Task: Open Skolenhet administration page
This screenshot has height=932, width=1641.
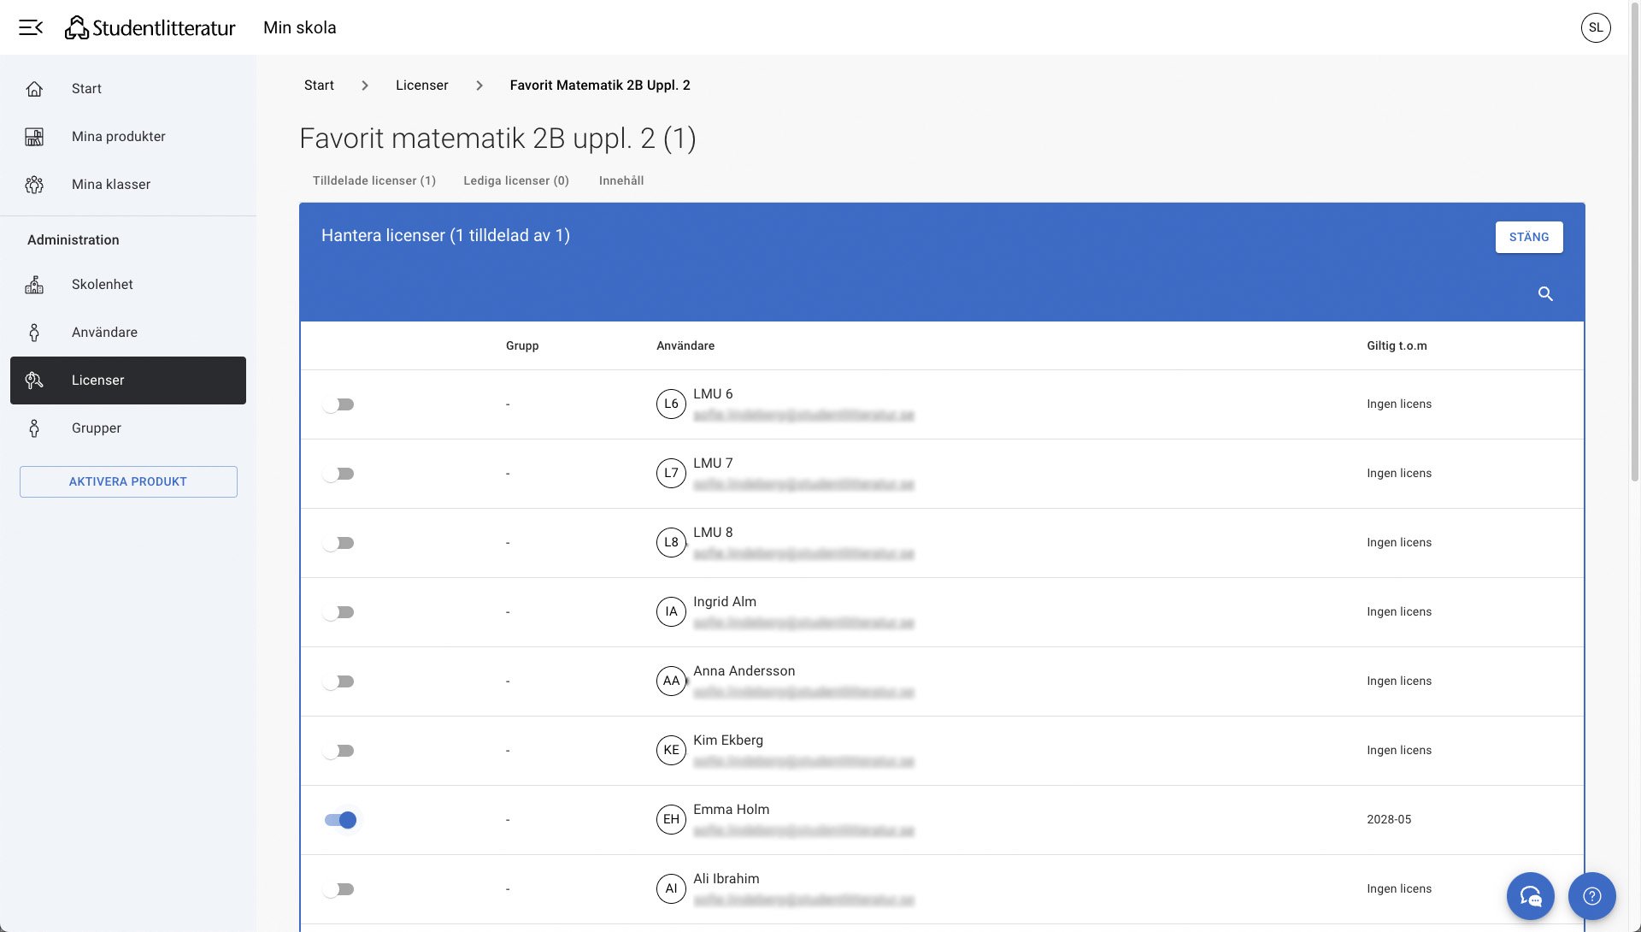Action: (102, 285)
